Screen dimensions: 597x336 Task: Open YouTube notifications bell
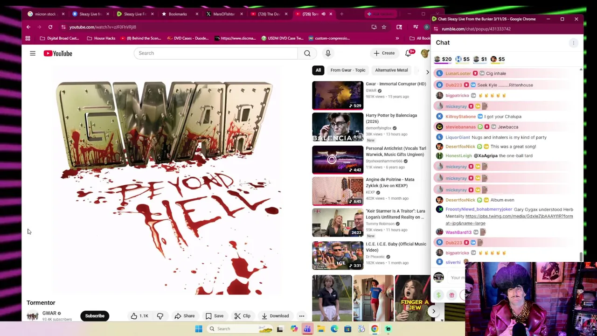[x=409, y=53]
